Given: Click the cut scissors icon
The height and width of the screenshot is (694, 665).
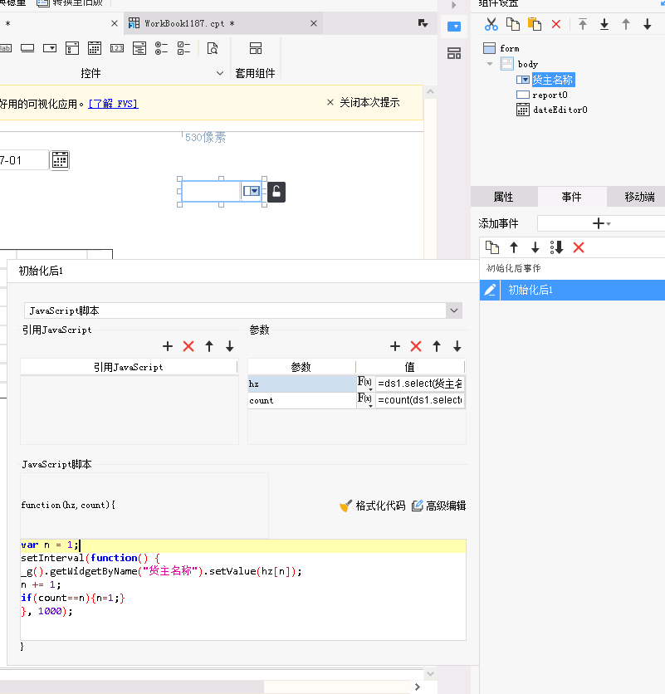Looking at the screenshot, I should point(491,24).
